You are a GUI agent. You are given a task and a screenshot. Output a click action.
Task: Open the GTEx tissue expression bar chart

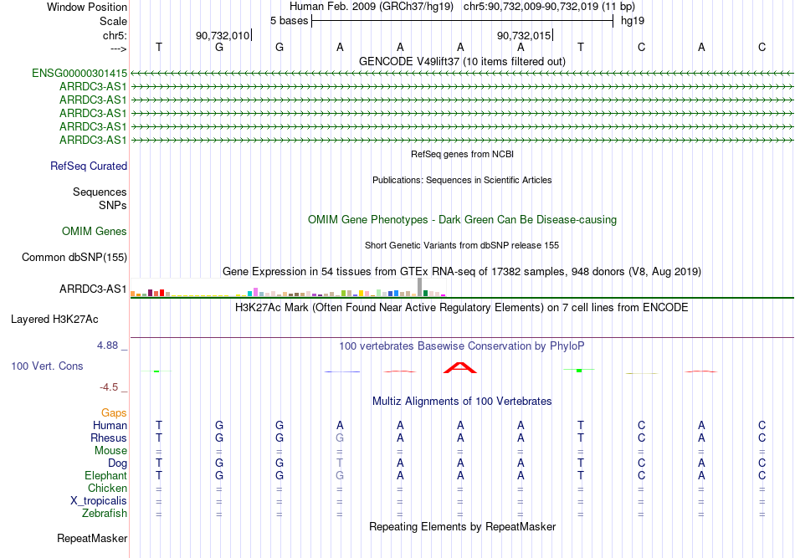[288, 287]
